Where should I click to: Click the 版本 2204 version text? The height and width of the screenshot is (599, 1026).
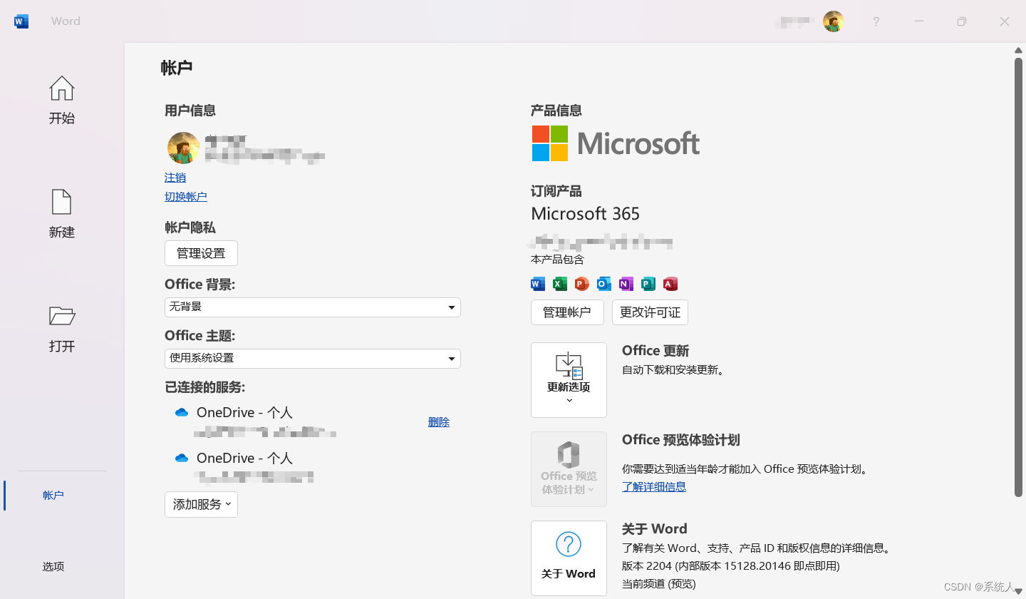coord(731,566)
